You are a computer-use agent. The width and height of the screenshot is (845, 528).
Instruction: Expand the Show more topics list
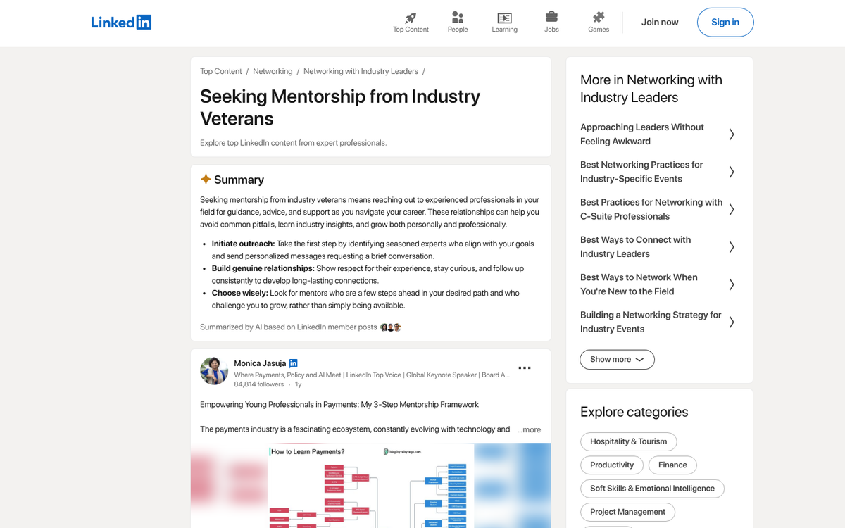point(617,360)
